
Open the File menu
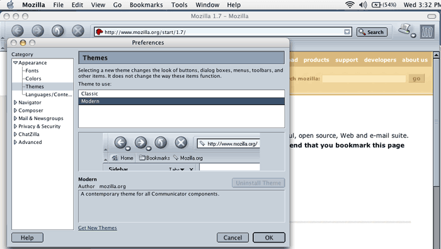tap(58, 5)
